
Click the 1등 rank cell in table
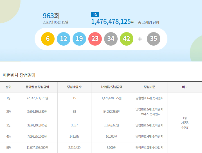pos(9,98)
